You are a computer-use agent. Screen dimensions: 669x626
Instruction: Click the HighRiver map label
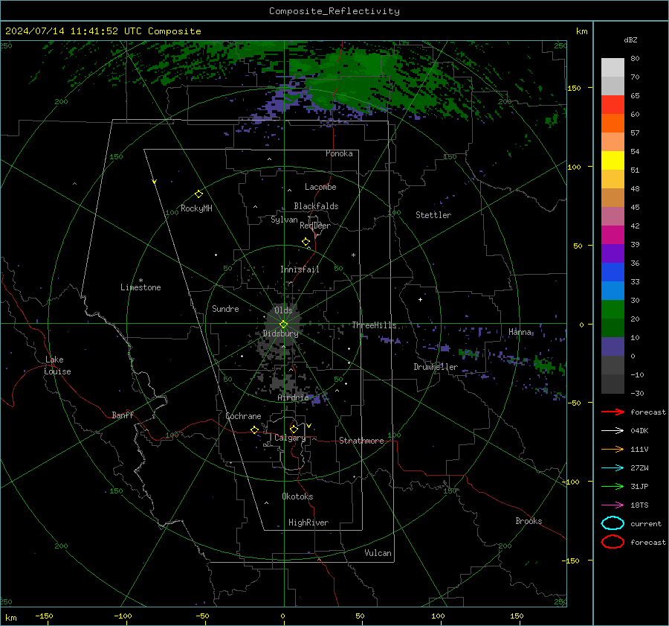click(308, 523)
